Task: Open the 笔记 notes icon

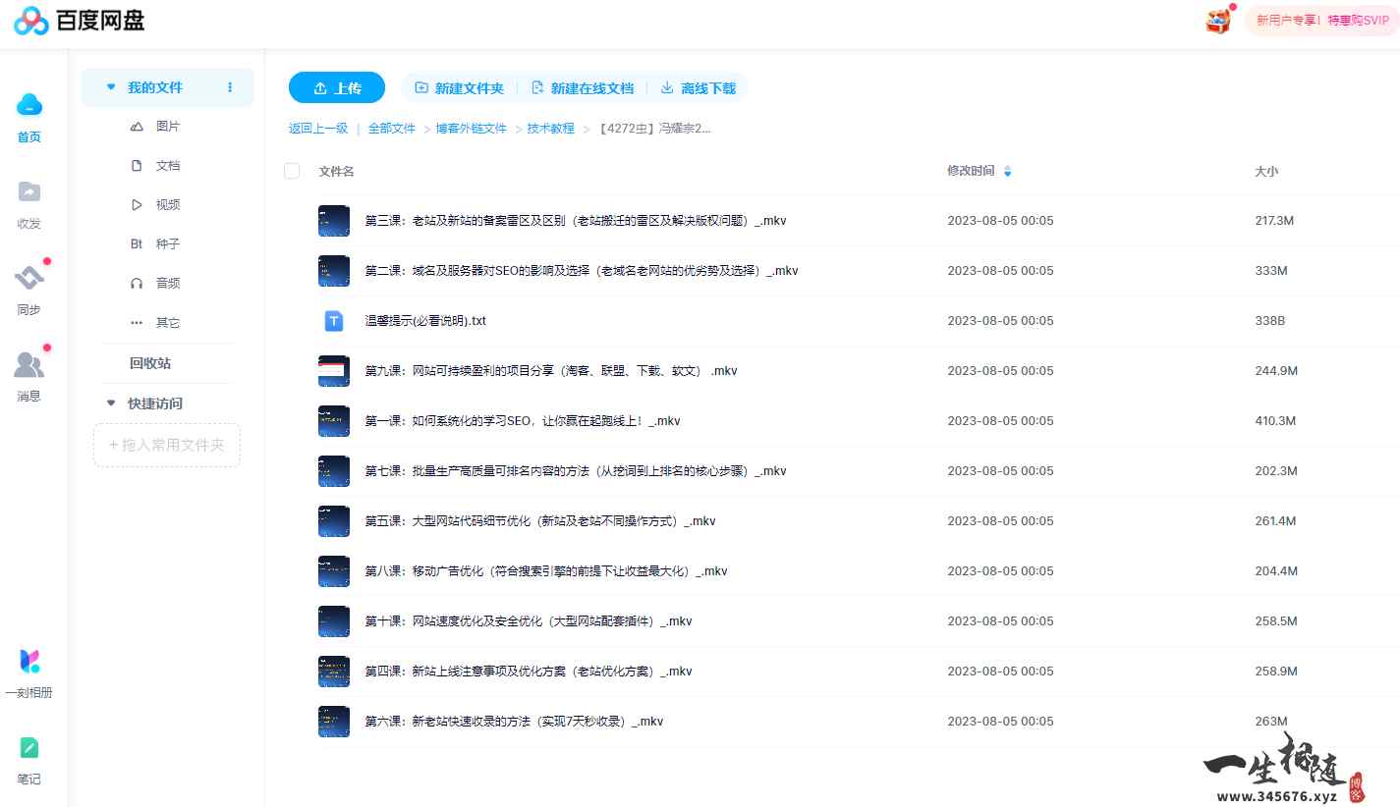Action: pyautogui.click(x=28, y=758)
